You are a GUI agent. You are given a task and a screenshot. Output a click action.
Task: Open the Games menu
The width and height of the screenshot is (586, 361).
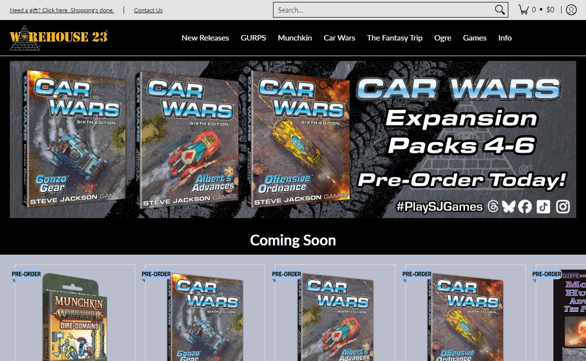475,38
